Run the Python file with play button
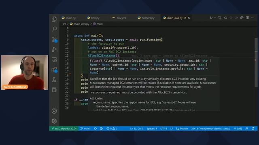Screen dimensions: 259x145 pos(211,18)
